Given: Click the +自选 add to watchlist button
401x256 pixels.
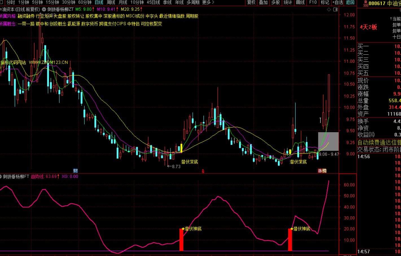Looking at the screenshot, I should (x=338, y=3).
